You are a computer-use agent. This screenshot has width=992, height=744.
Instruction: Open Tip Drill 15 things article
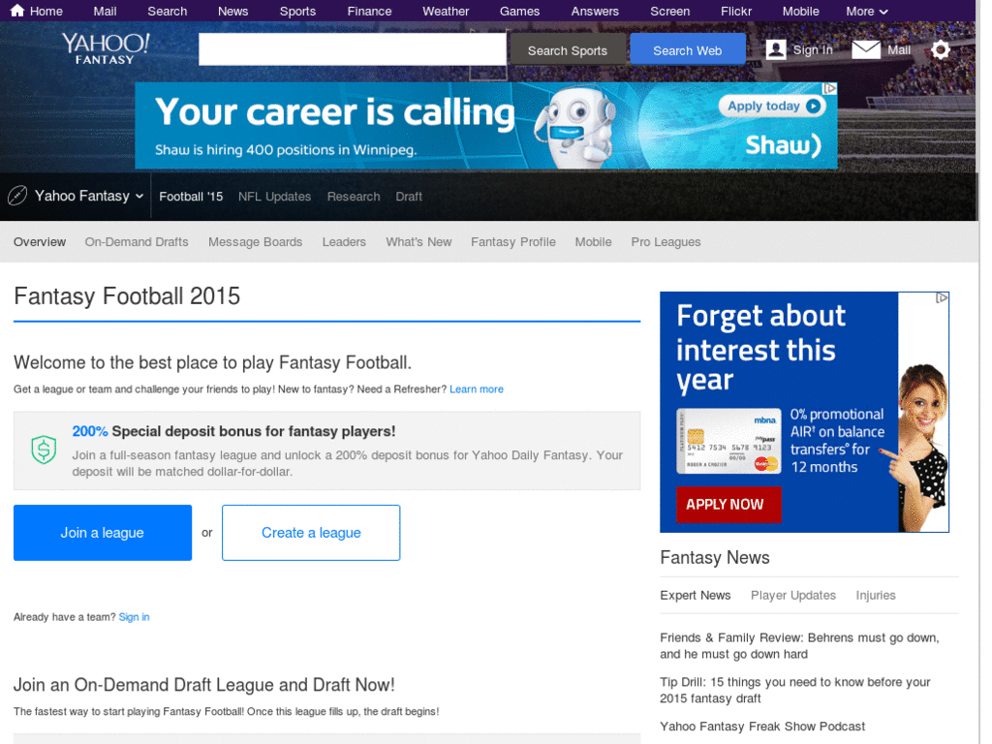tap(795, 690)
